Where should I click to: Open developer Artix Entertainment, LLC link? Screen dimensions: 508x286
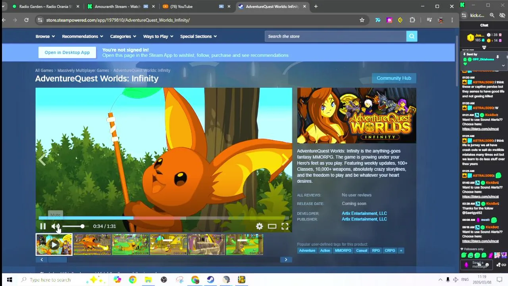[x=364, y=213]
